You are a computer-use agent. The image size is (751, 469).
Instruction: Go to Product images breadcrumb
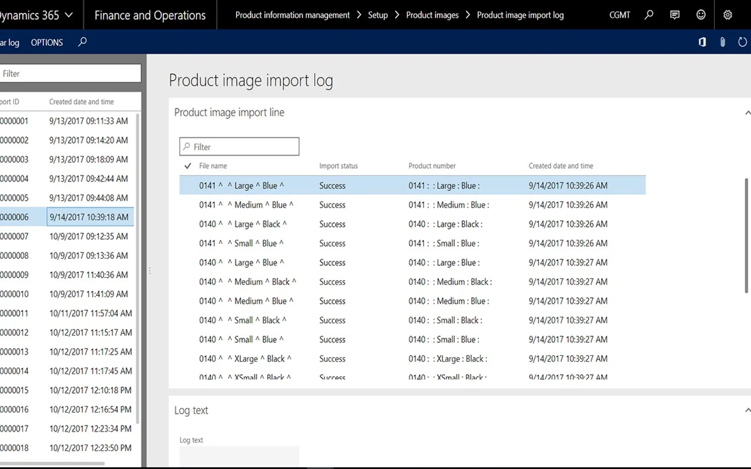[432, 15]
